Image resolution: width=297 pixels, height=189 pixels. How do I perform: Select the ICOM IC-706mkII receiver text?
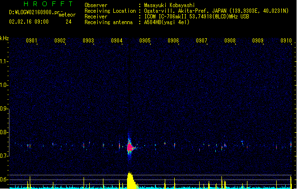pyautogui.click(x=196, y=17)
